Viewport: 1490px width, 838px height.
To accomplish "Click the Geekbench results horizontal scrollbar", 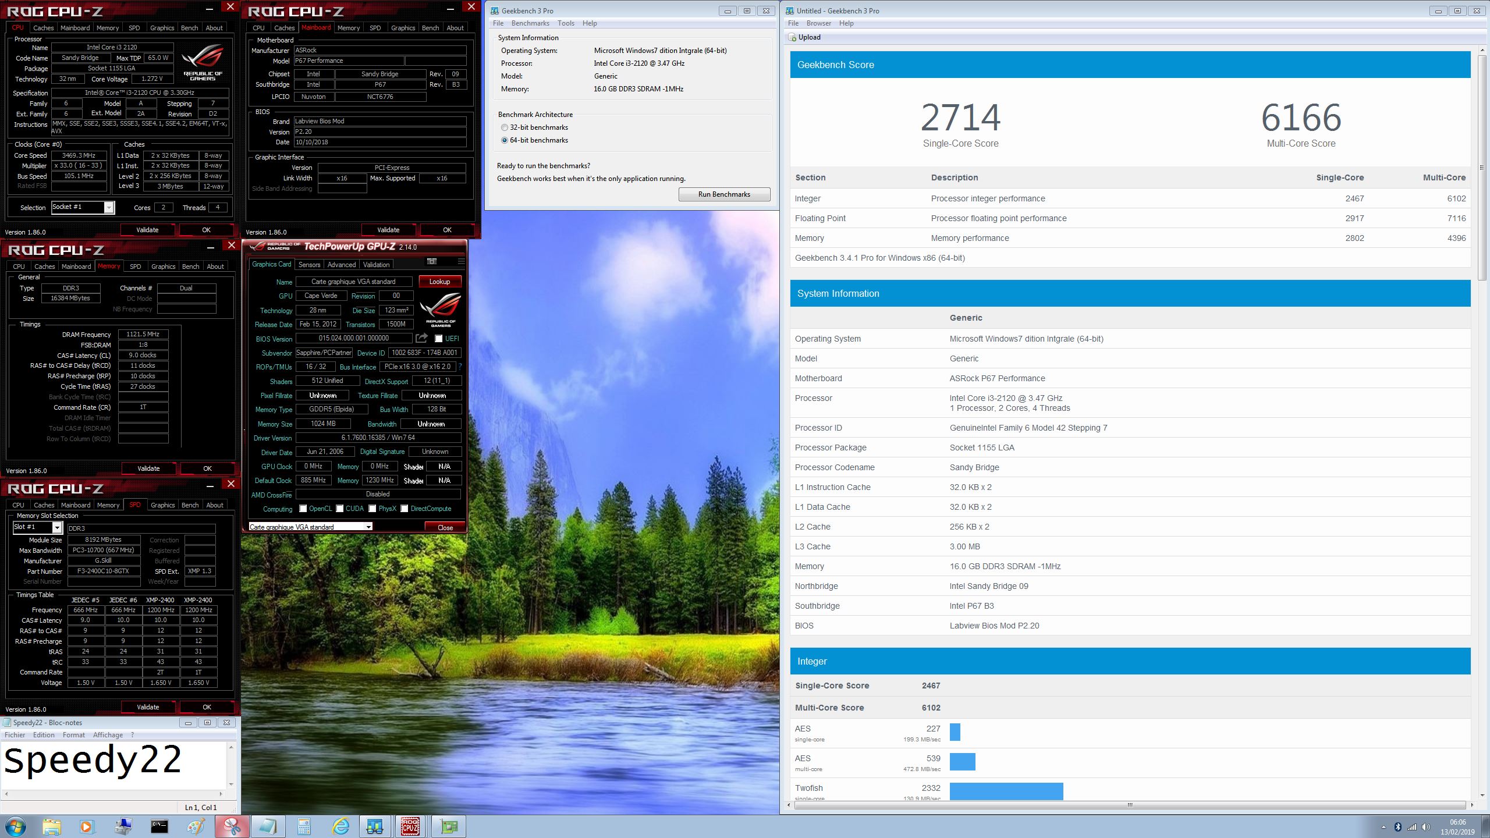I will click(x=1129, y=805).
